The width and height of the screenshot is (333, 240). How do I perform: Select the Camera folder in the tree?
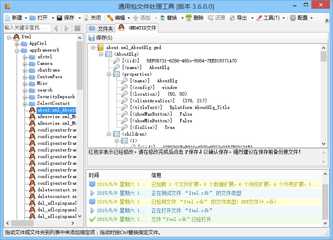(45, 64)
